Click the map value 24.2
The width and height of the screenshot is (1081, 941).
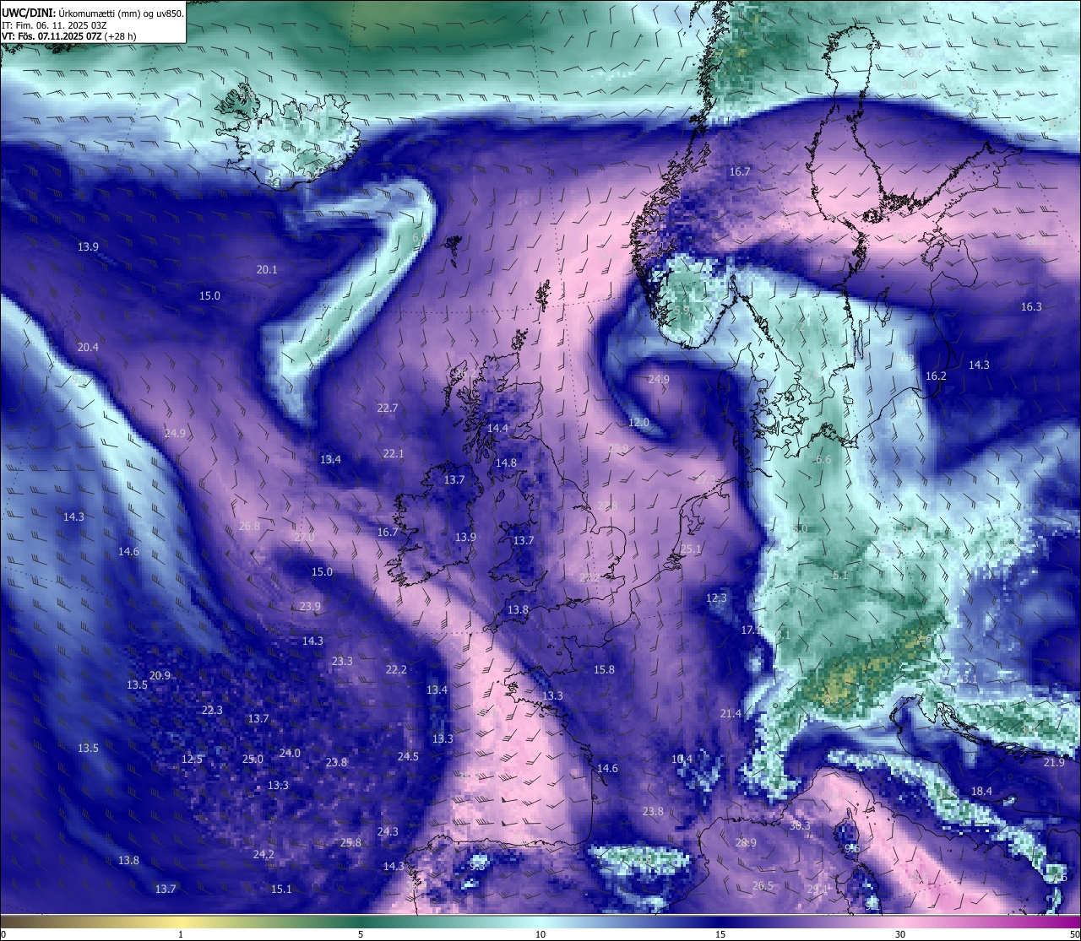pyautogui.click(x=263, y=855)
